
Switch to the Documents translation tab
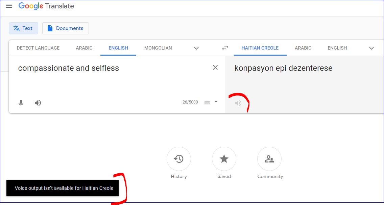[65, 28]
